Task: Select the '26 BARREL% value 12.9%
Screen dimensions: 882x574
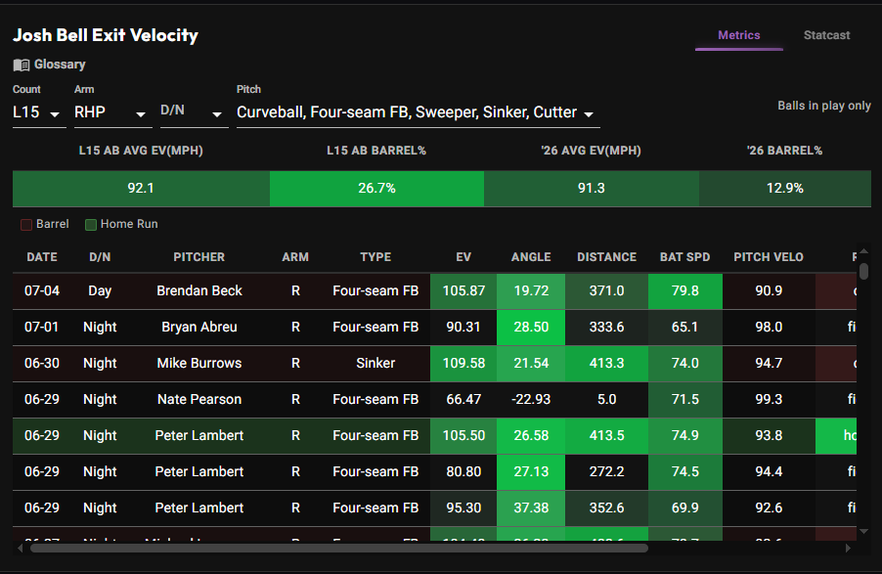Action: pyautogui.click(x=784, y=188)
